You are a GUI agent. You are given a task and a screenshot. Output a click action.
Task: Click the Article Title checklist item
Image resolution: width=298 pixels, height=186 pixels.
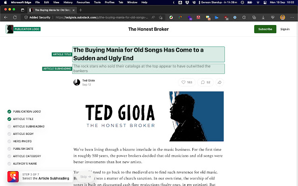click(20, 119)
